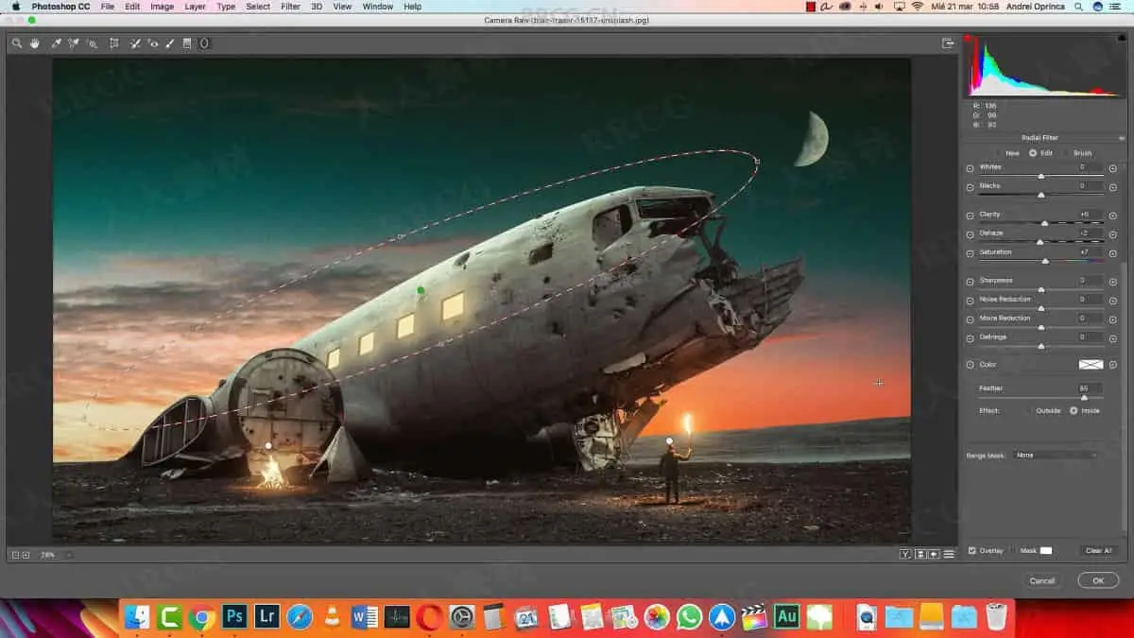Click the Mask color swatch
Screen dimensions: 1134x638
click(1045, 550)
